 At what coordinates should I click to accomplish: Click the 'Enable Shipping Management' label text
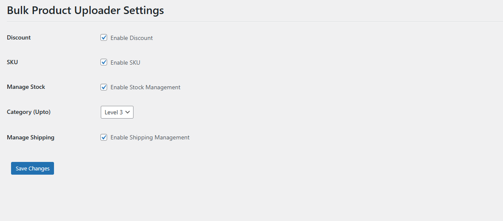tap(150, 137)
